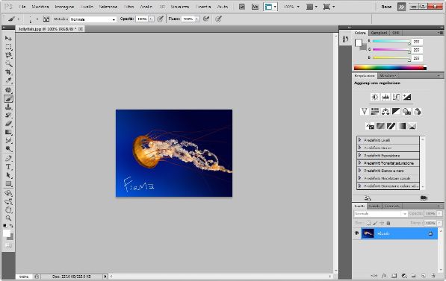This screenshot has width=446, height=281.
Task: Select the Rectangular Marquee tool
Action: pyautogui.click(x=8, y=47)
